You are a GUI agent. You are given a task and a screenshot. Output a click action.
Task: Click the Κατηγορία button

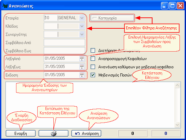(112, 18)
